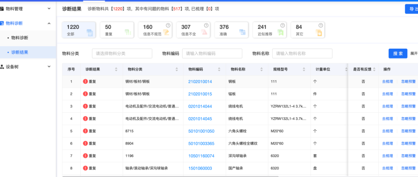Click help icon on 近似推荐 card
Viewport: 418px width, 177px height.
[283, 25]
